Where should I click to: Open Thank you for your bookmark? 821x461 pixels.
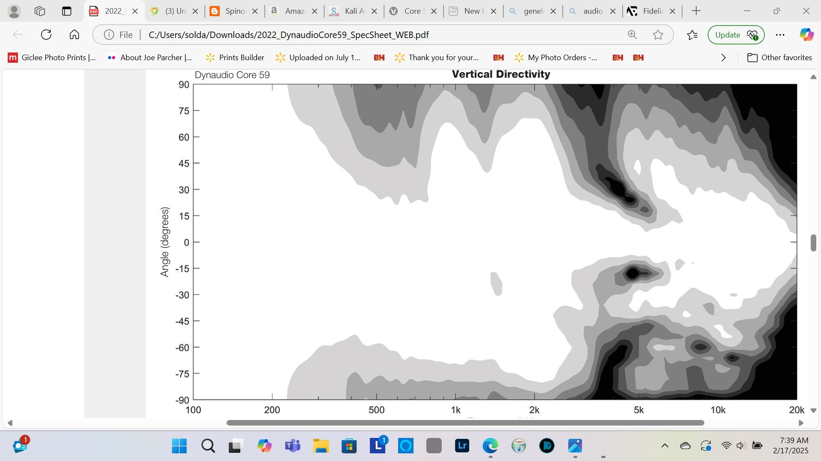point(437,58)
